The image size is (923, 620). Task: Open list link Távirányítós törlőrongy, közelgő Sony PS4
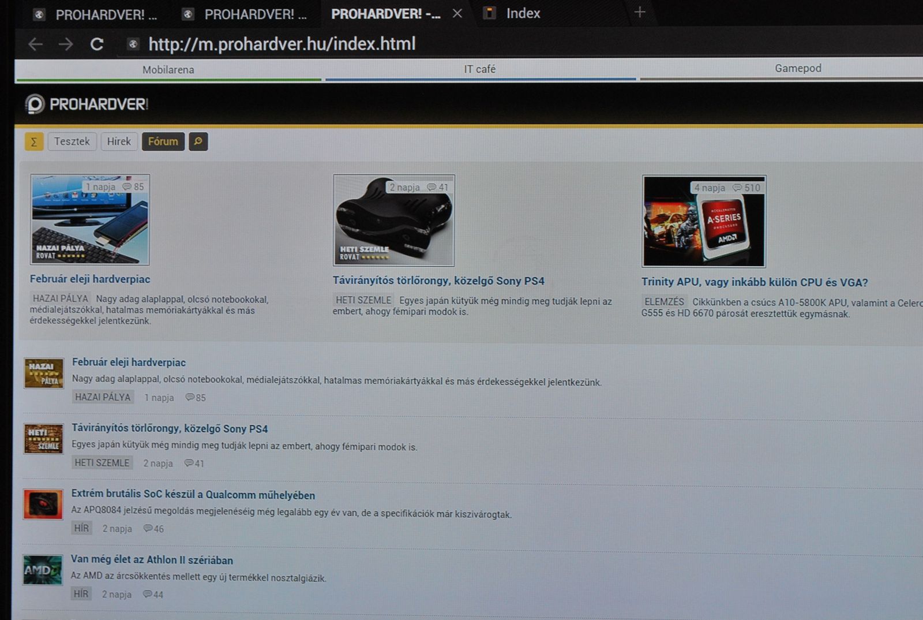(170, 428)
